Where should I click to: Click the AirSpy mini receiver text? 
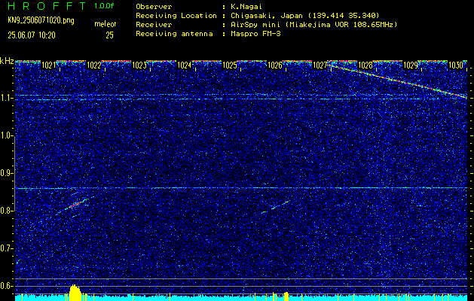pos(313,25)
